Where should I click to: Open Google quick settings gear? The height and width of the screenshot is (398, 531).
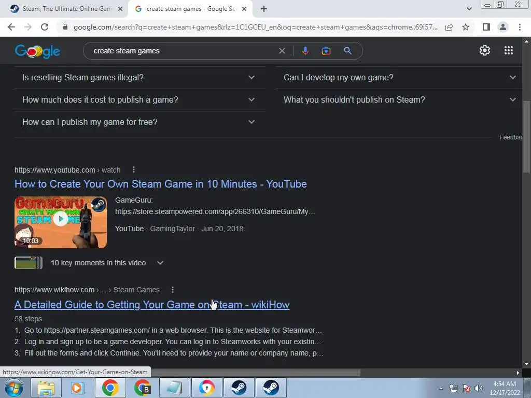point(485,50)
